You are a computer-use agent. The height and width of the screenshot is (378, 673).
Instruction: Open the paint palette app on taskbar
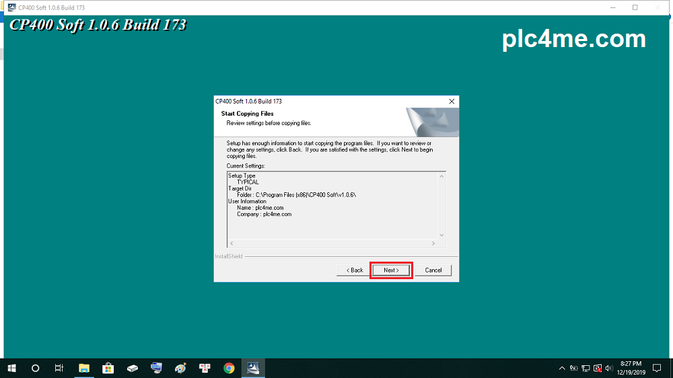(180, 368)
